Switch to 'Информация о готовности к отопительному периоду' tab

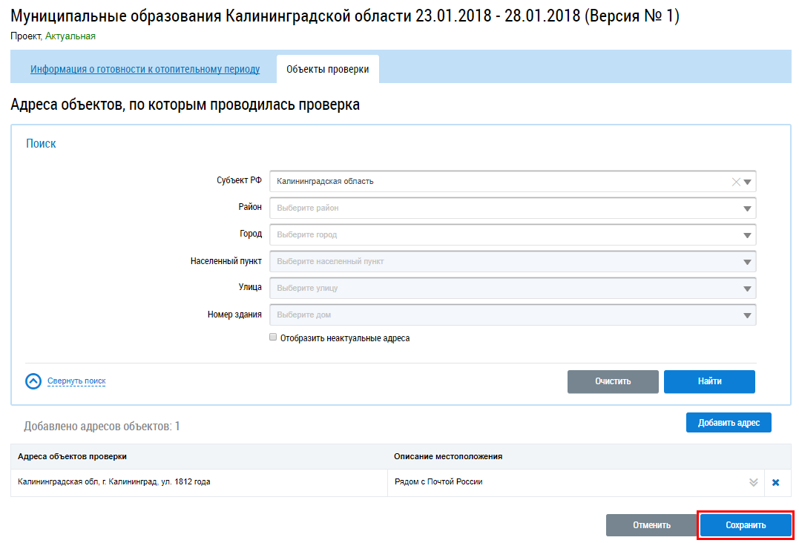[145, 70]
